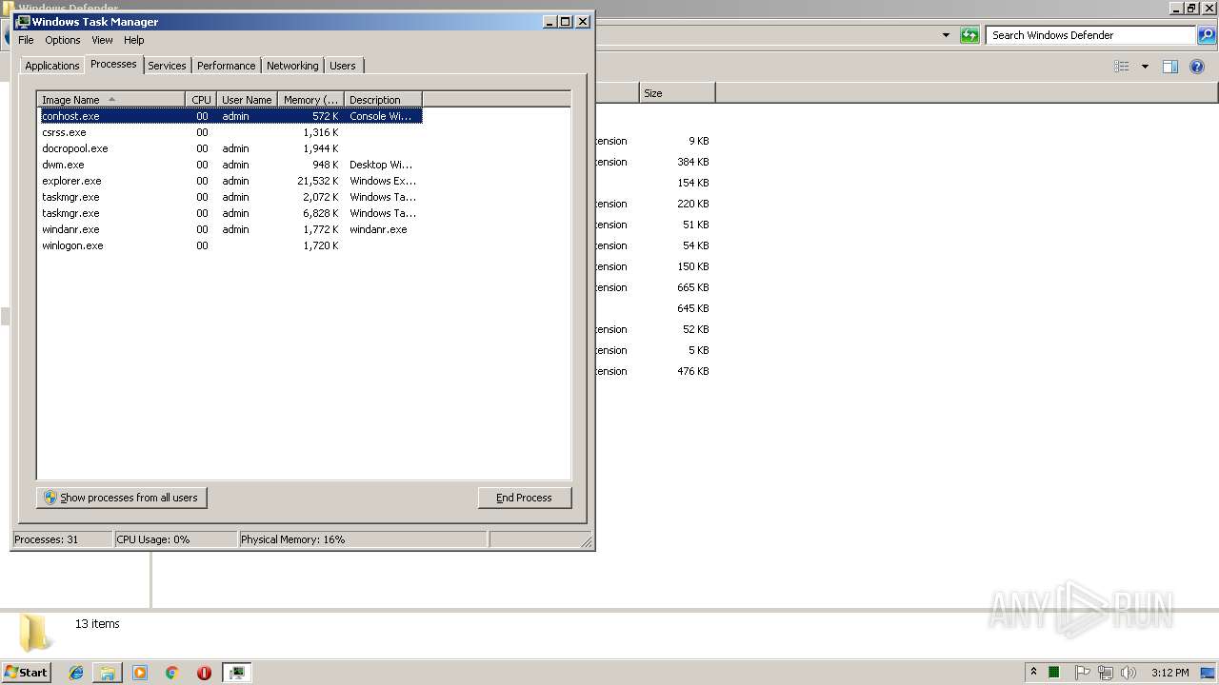Click the search magnifier icon in Explorer
This screenshot has width=1219, height=685.
pos(1207,35)
